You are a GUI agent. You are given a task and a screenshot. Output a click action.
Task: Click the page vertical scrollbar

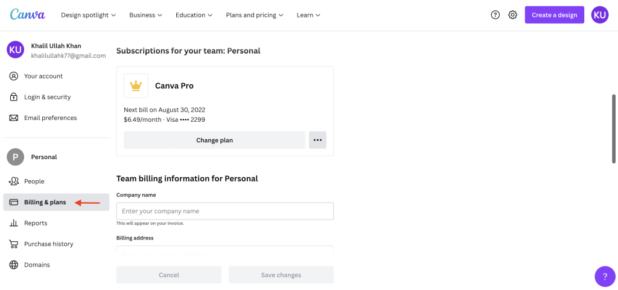click(614, 130)
